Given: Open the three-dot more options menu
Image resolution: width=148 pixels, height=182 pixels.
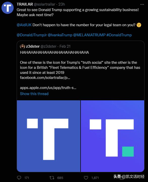Looking at the screenshot, I should pyautogui.click(x=142, y=5).
